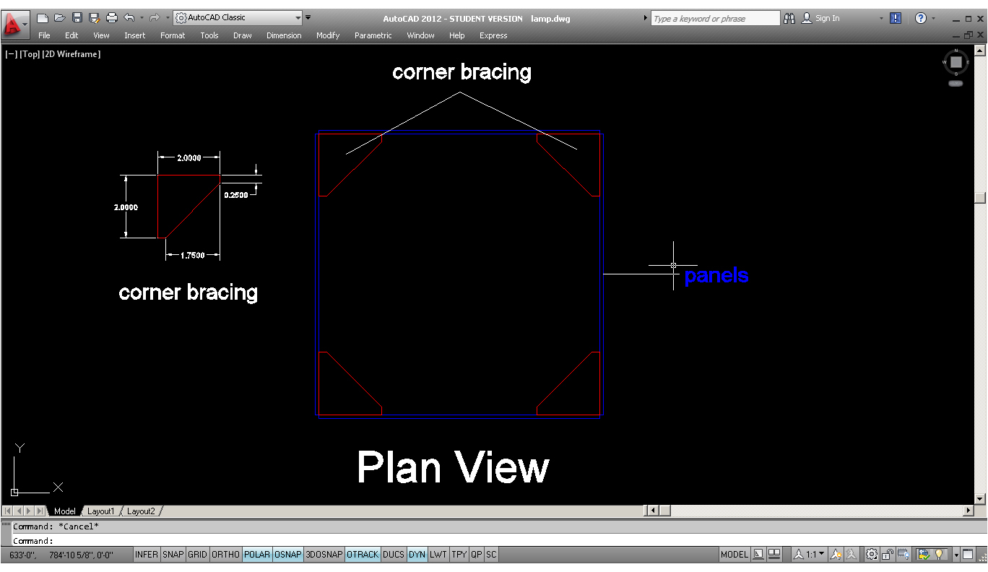Screen dimensions: 988x572
Task: Click the [Top] view control label
Action: [x=30, y=54]
